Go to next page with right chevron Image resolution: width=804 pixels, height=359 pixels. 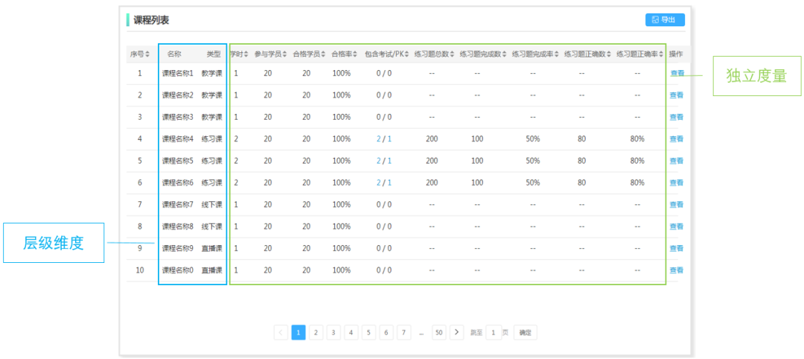(x=457, y=332)
